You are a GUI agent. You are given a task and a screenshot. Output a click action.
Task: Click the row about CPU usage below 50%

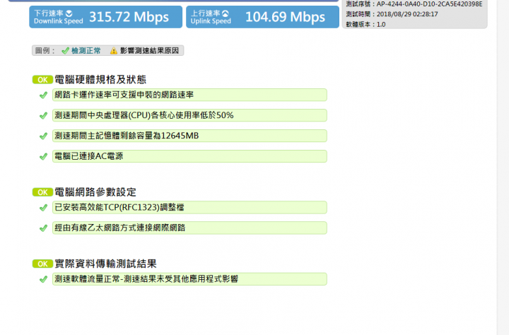[x=189, y=115]
